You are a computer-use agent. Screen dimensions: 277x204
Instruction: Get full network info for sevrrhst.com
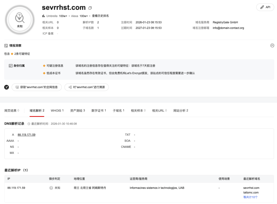tap(37, 87)
